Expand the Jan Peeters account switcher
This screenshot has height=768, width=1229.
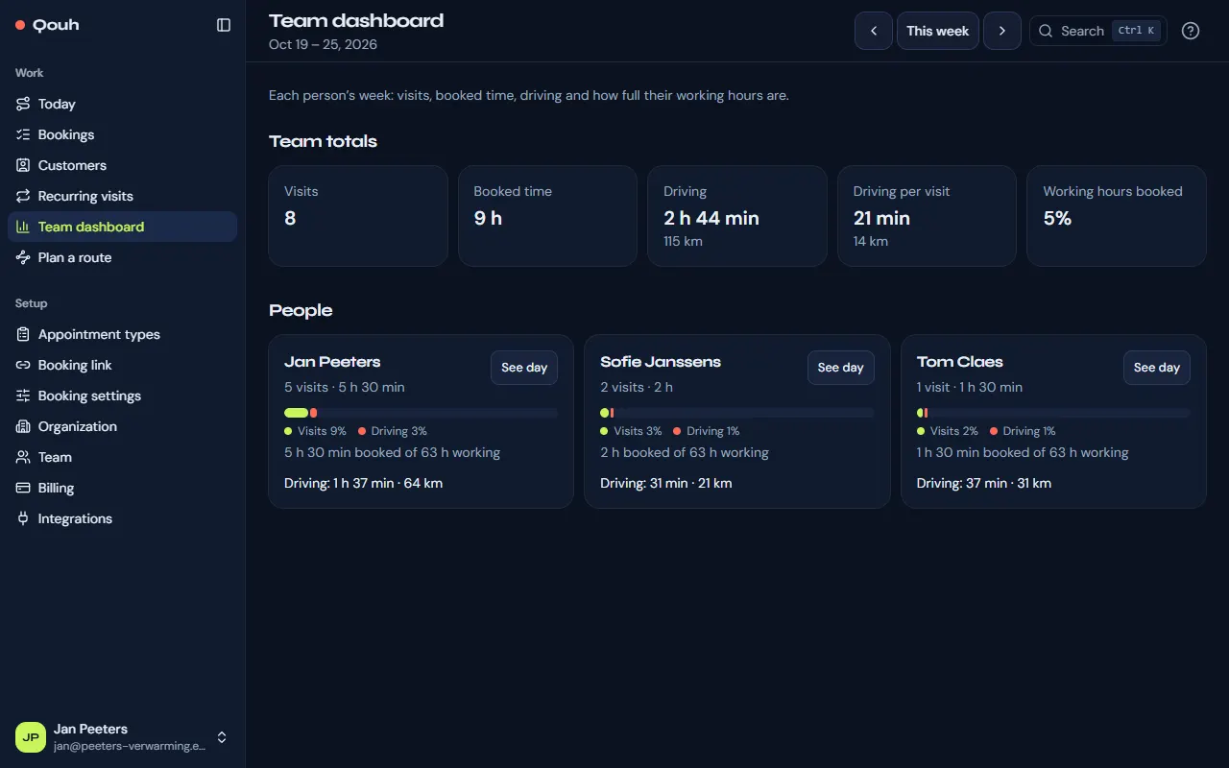tap(222, 737)
